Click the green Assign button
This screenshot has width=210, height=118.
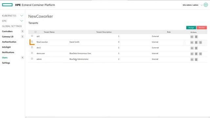pos(191,28)
